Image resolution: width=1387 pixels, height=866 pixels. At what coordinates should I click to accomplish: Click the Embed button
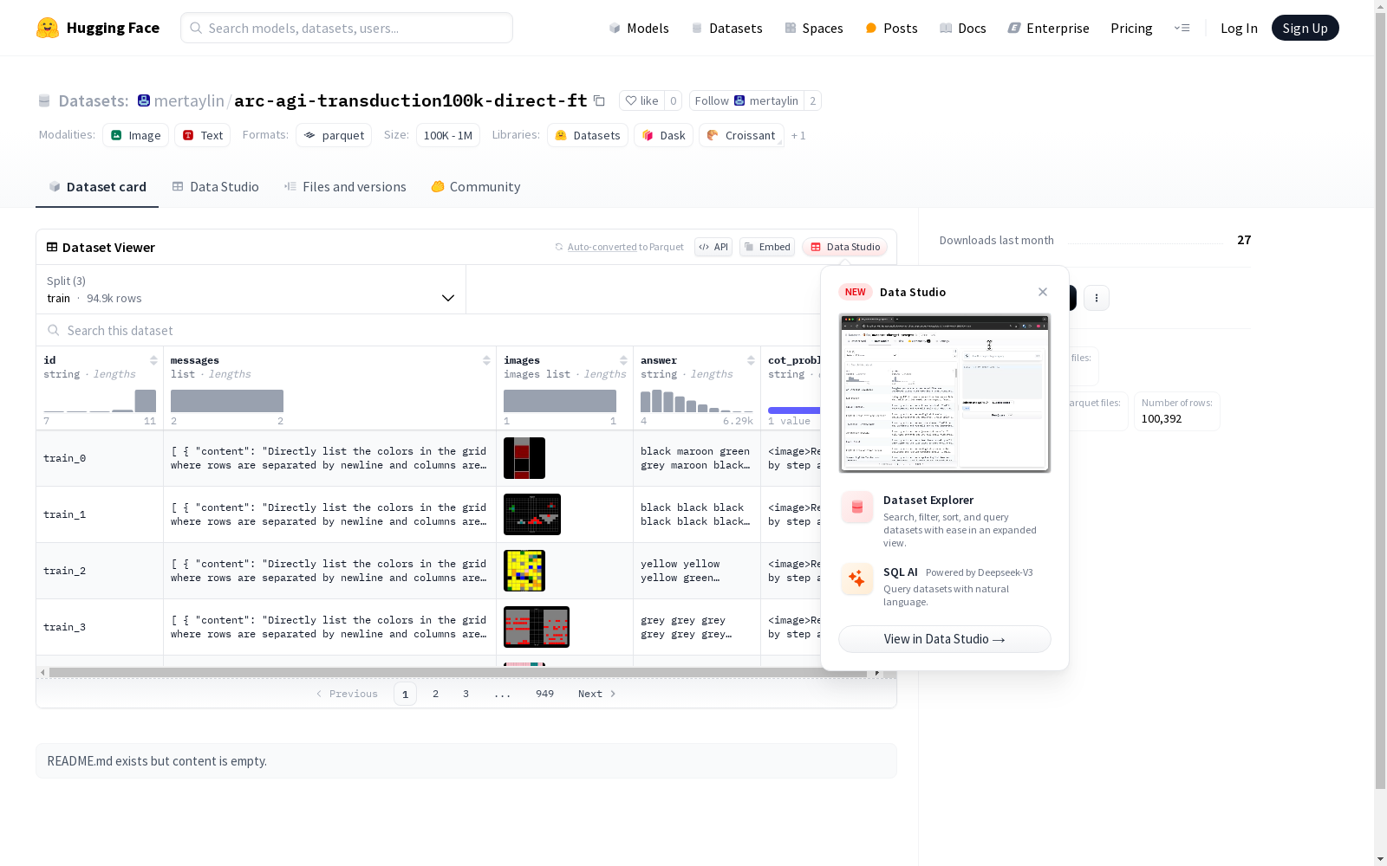[x=767, y=247]
